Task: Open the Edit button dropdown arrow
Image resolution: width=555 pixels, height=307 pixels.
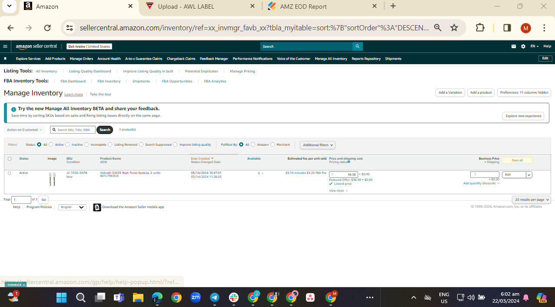Action: point(529,175)
